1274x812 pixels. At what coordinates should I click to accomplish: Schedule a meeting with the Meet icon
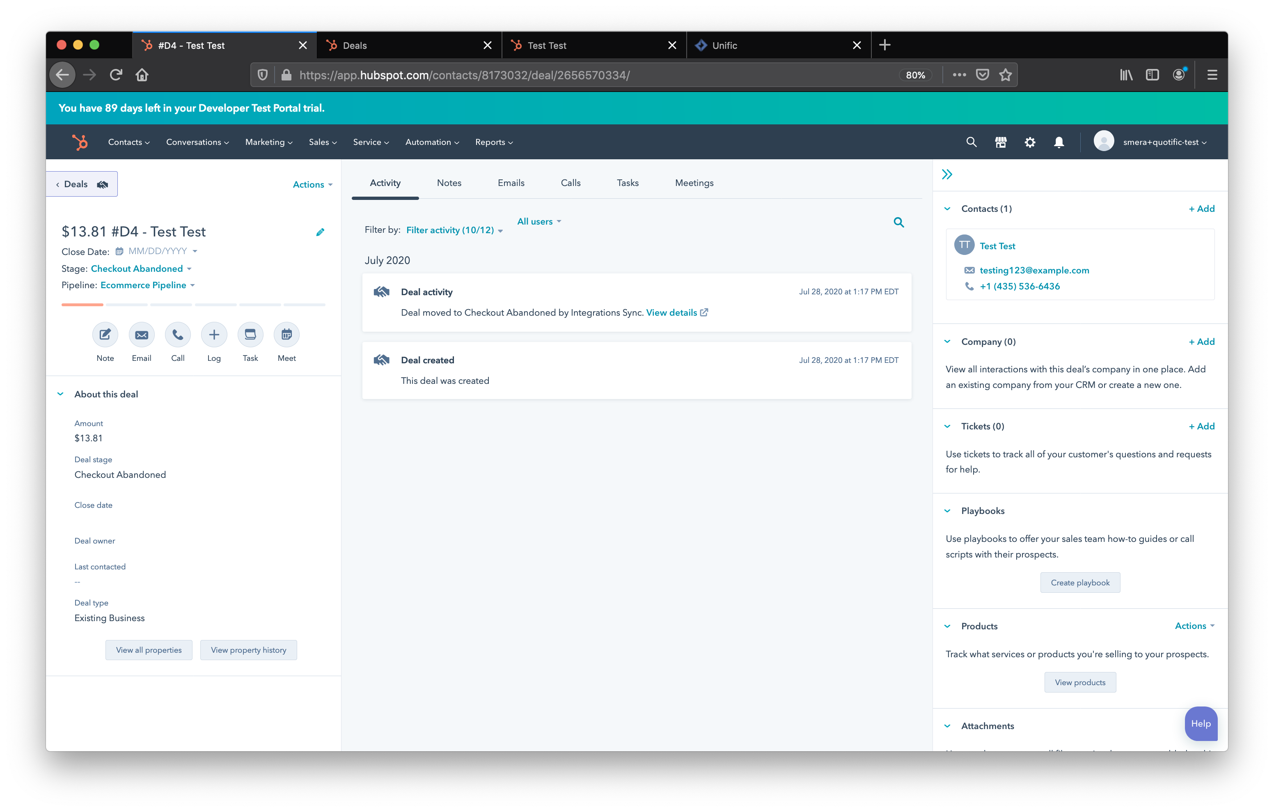286,335
